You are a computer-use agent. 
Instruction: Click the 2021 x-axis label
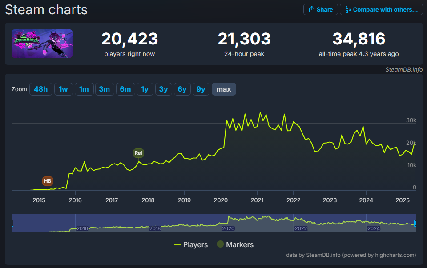257,200
